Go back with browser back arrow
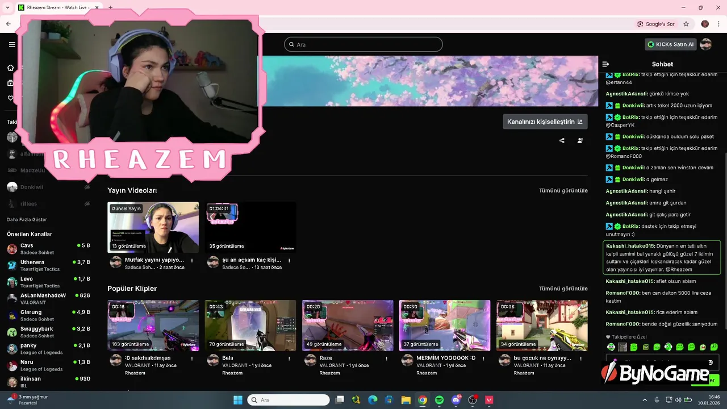Screen dimensions: 727x409 9,24
